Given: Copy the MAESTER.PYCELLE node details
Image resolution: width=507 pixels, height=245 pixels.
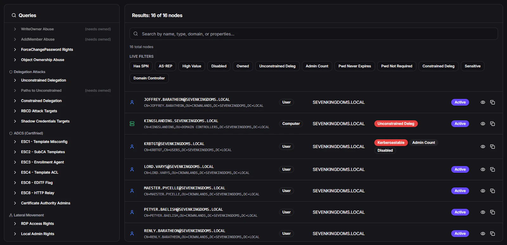Looking at the screenshot, I should coord(492,191).
